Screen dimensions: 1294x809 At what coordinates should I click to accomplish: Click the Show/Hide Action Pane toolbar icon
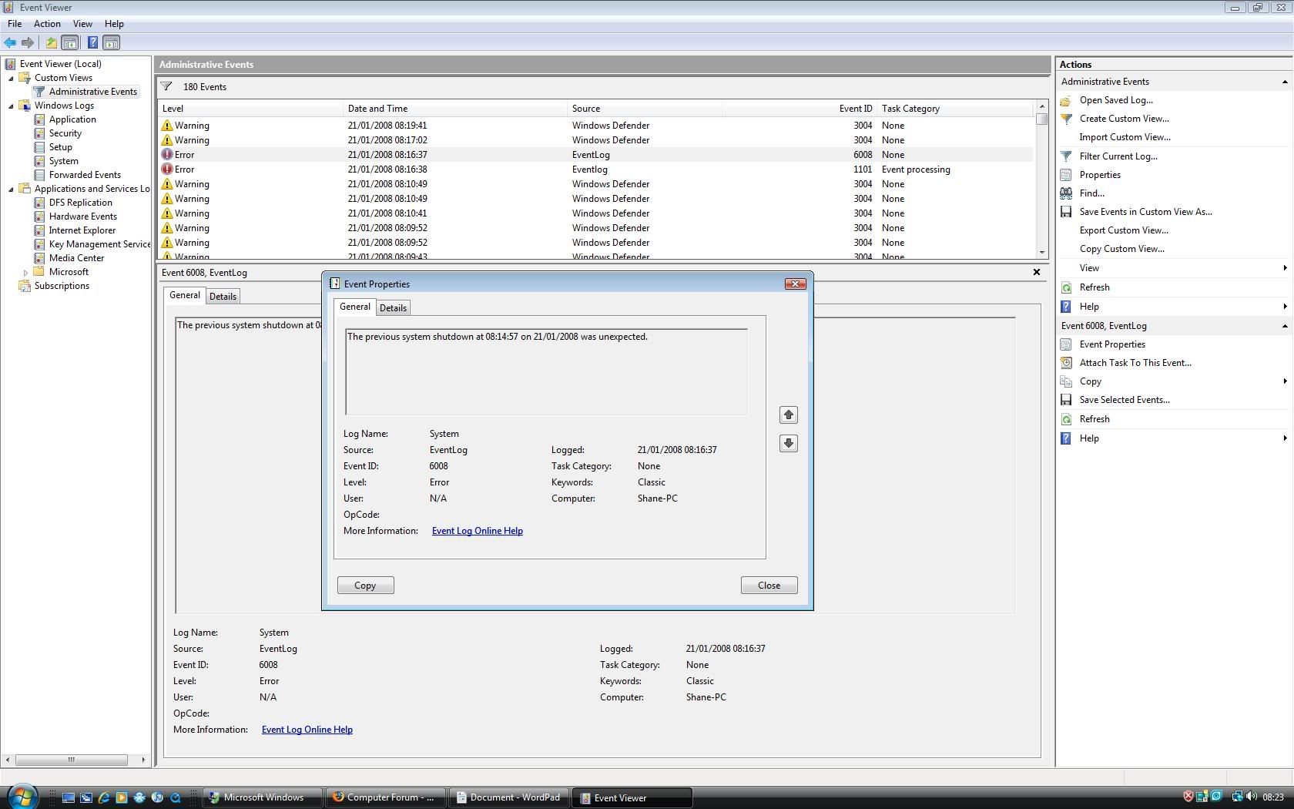point(112,43)
